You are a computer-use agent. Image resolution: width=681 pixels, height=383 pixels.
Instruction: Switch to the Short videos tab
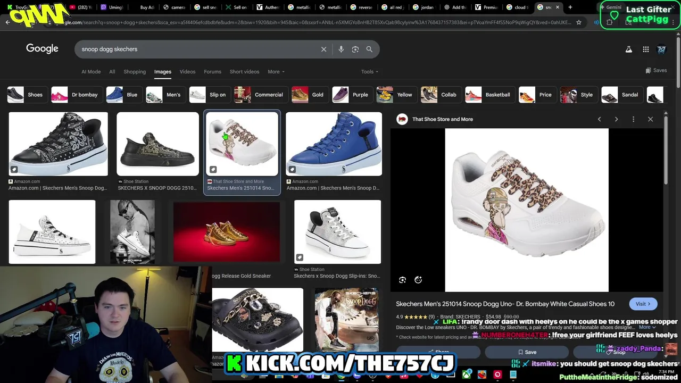pos(244,72)
